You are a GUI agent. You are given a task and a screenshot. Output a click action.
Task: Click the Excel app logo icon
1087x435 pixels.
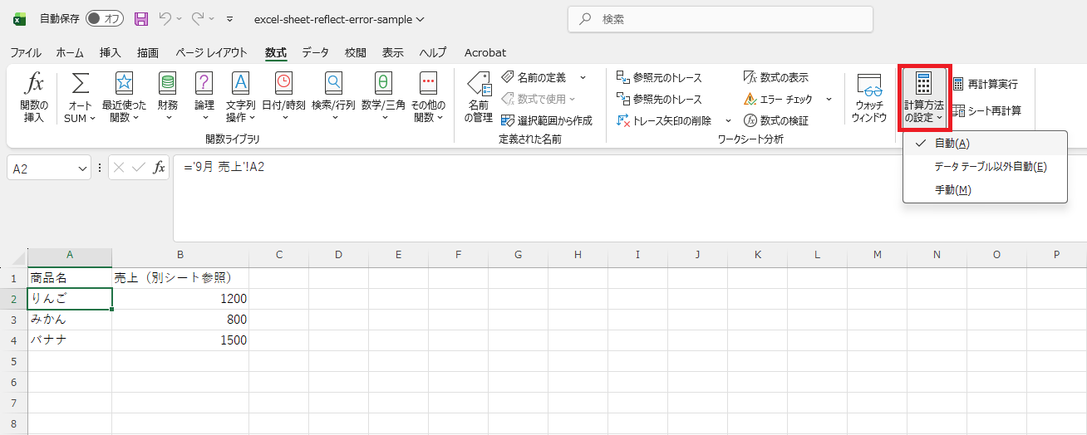pyautogui.click(x=19, y=18)
